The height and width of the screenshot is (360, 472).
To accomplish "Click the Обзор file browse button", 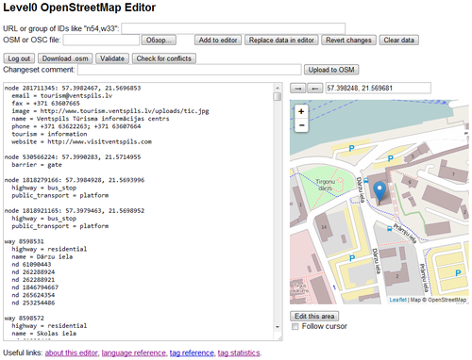I will (x=159, y=41).
